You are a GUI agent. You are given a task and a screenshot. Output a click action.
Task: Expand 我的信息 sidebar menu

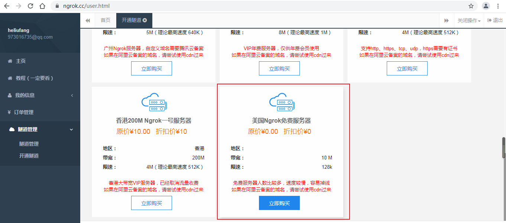point(40,95)
